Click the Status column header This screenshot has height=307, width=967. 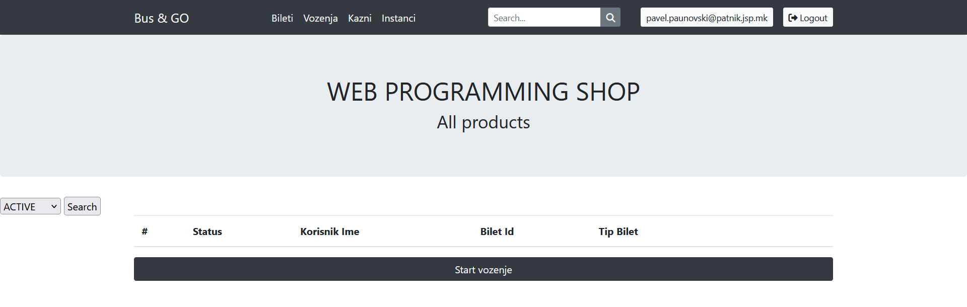(x=207, y=232)
